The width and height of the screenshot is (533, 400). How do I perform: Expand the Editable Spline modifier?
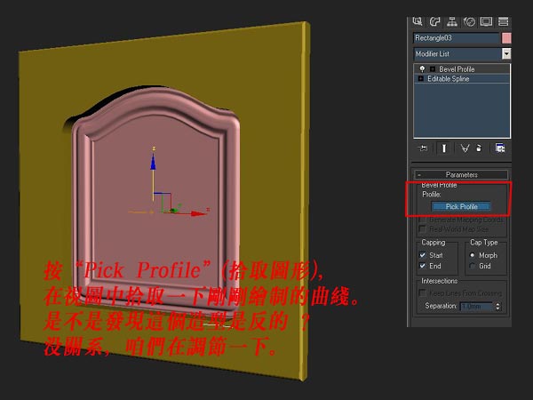pos(420,79)
